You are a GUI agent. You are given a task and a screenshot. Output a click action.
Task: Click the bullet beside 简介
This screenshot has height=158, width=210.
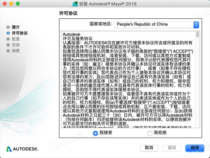[8, 27]
